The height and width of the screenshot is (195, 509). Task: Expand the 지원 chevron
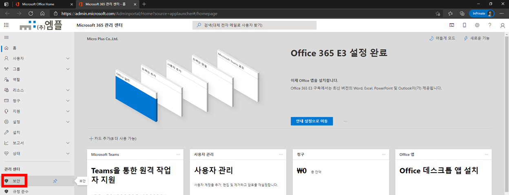68,111
